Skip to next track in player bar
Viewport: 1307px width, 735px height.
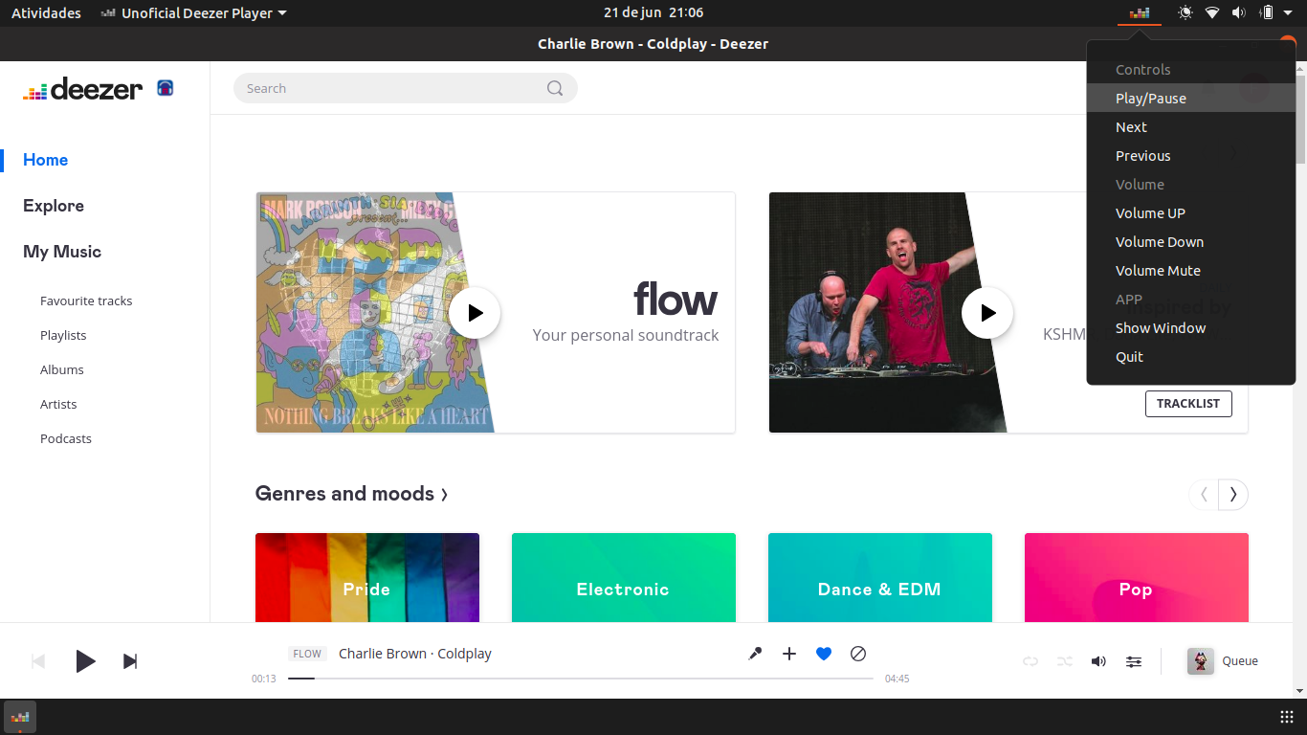click(x=130, y=661)
